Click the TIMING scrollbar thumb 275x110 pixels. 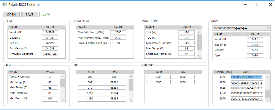(267, 94)
